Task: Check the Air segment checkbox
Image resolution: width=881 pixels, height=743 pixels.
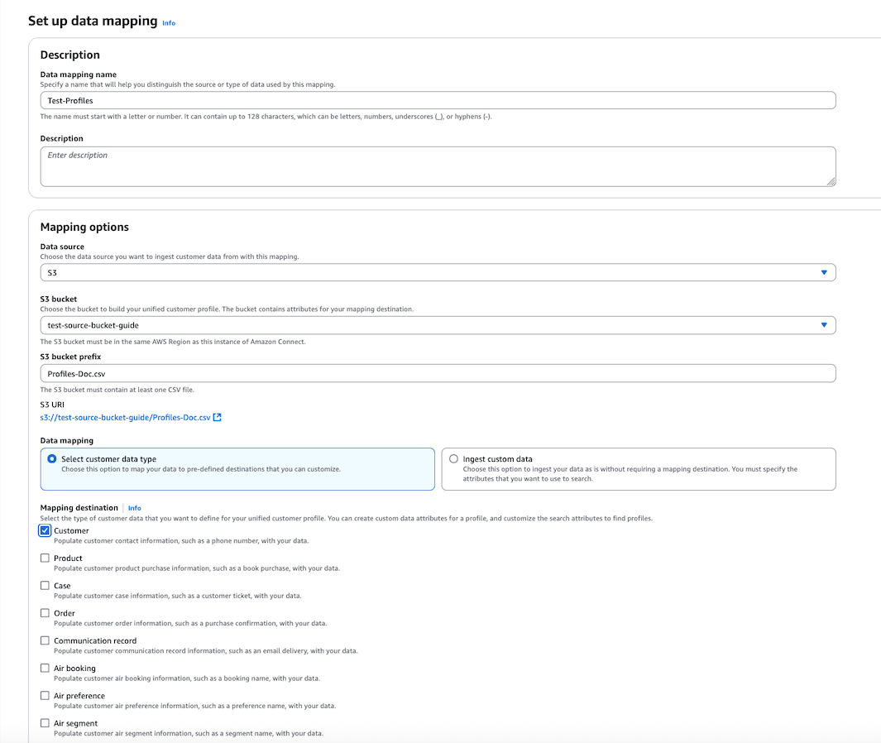Action: coord(45,722)
